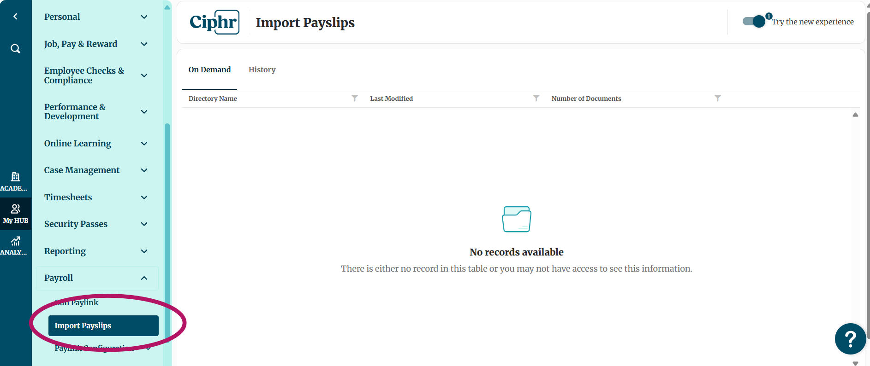Expand the Reporting section
The height and width of the screenshot is (366, 870).
tap(96, 251)
